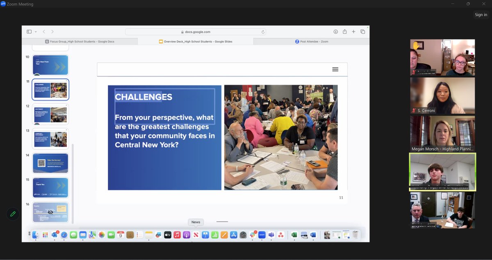Select slide 11 Challenges thumbnail

click(x=50, y=90)
